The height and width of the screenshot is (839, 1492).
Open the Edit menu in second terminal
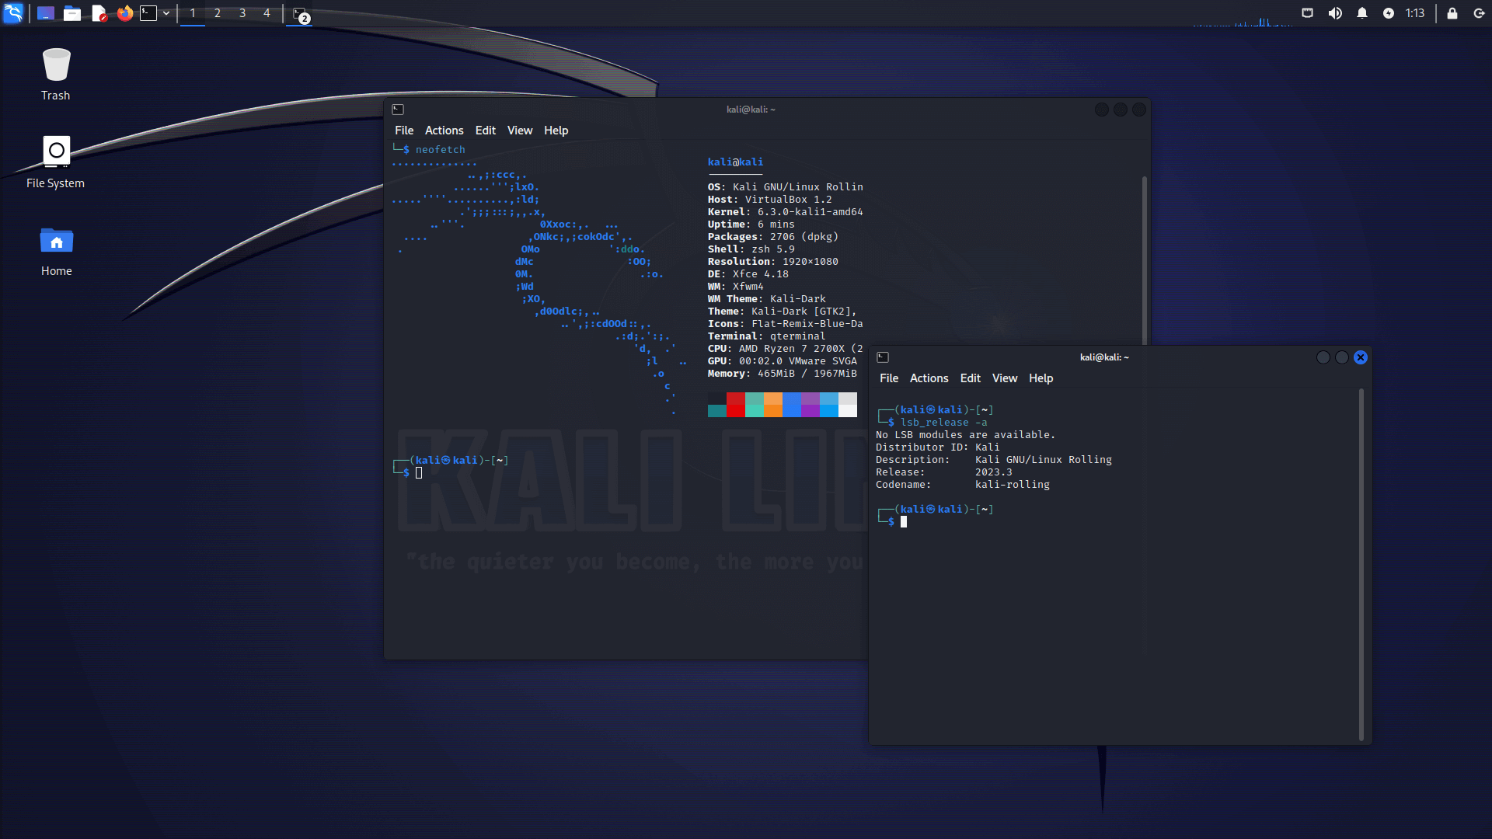[969, 378]
